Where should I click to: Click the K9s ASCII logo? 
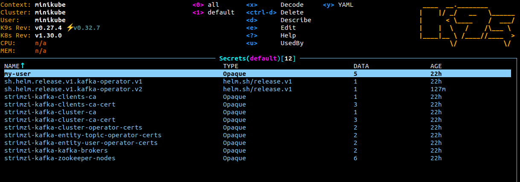[x=467, y=26]
